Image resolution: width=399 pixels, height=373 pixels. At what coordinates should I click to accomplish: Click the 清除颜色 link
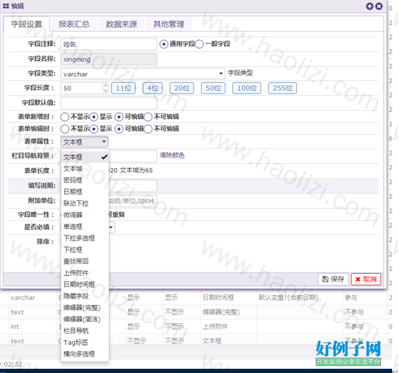(x=172, y=156)
